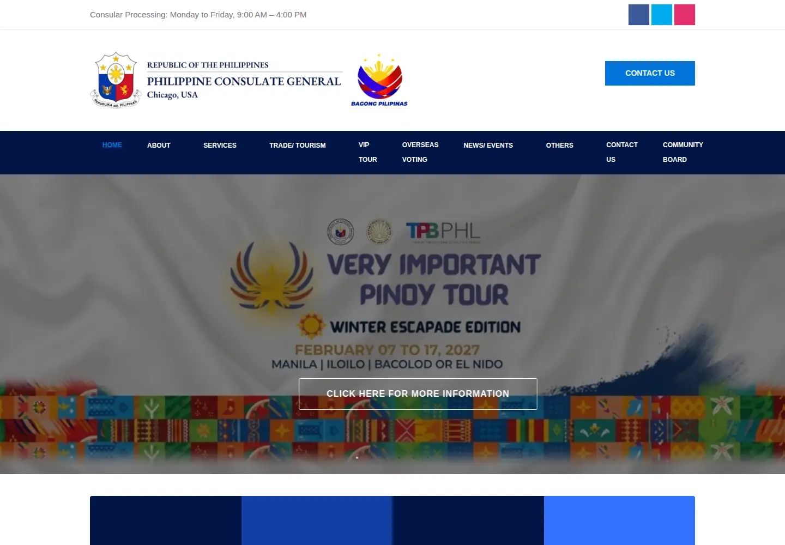The image size is (785, 545).
Task: Select CONTACT US in the navigation bar
Action: (622, 152)
